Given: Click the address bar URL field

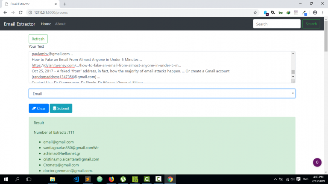Looking at the screenshot, I should pyautogui.click(x=142, y=12).
